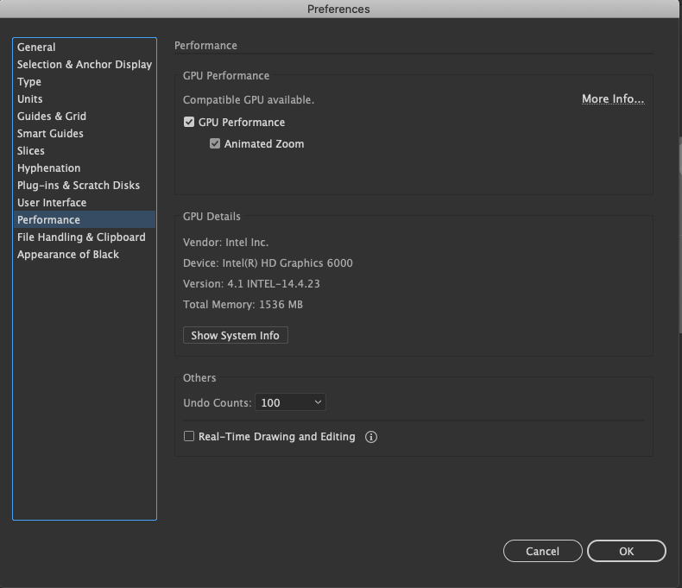Select the Guides & Grid category
Screen dimensions: 682x588
pos(52,117)
